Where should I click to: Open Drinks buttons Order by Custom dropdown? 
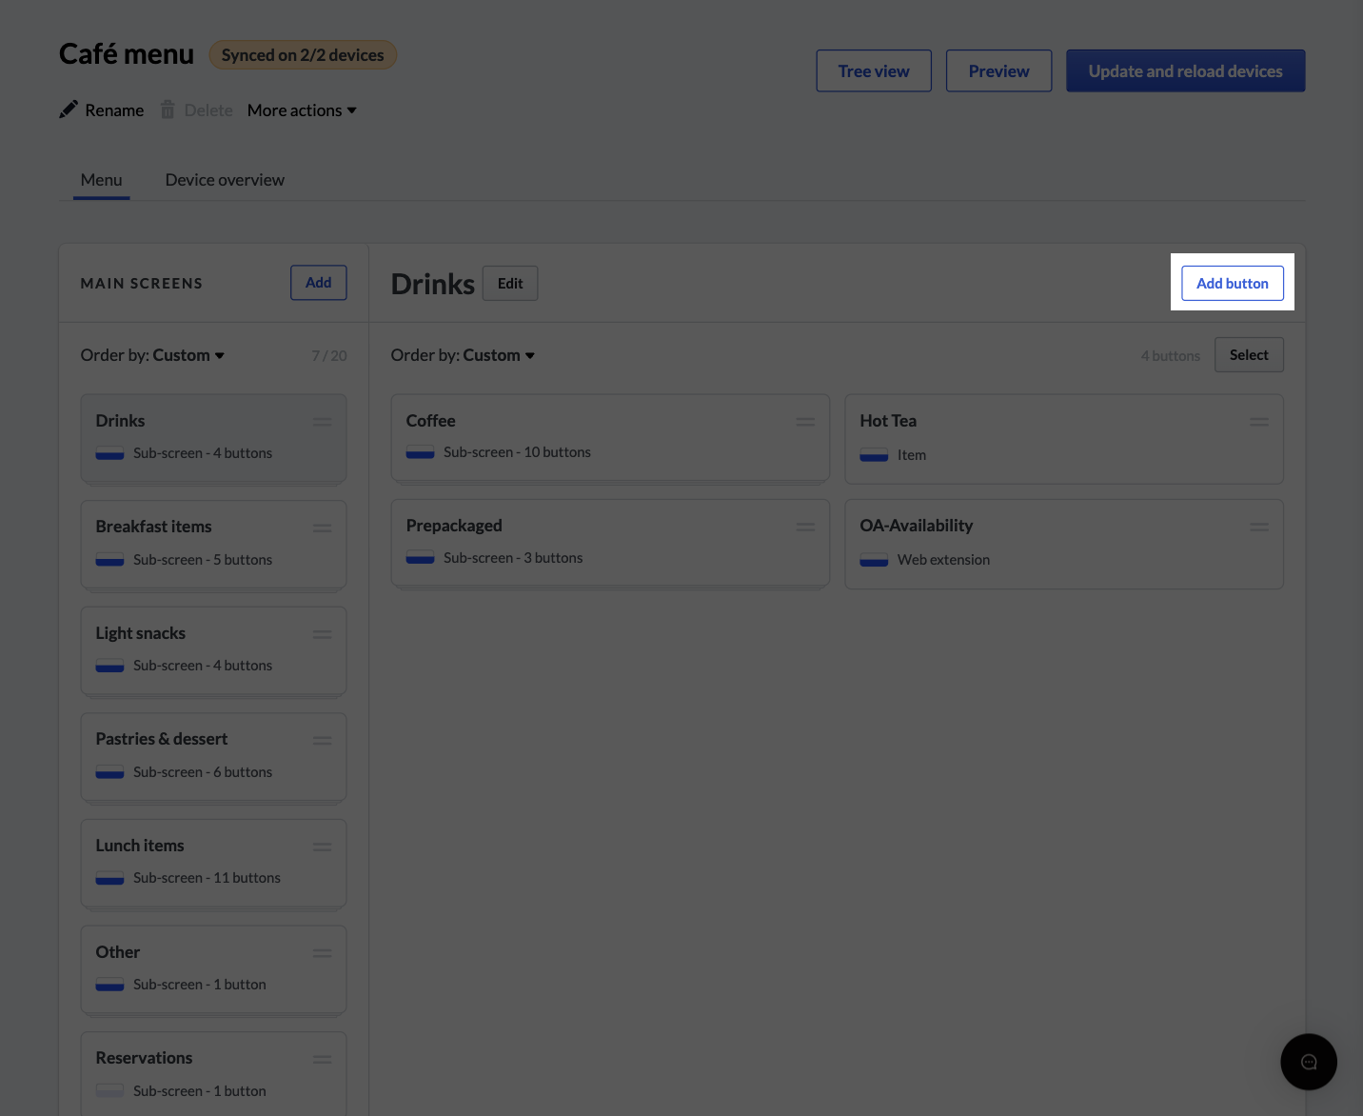point(463,355)
